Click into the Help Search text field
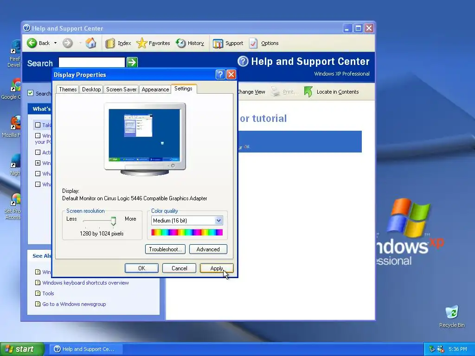The image size is (475, 356). [x=91, y=63]
